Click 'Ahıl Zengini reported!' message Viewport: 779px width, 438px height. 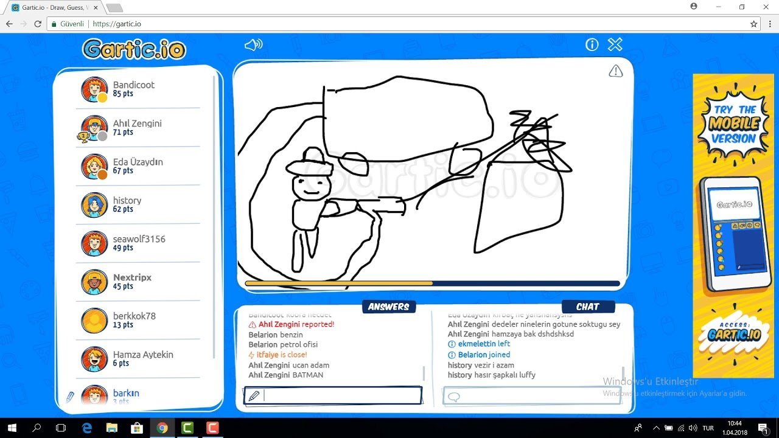point(292,324)
